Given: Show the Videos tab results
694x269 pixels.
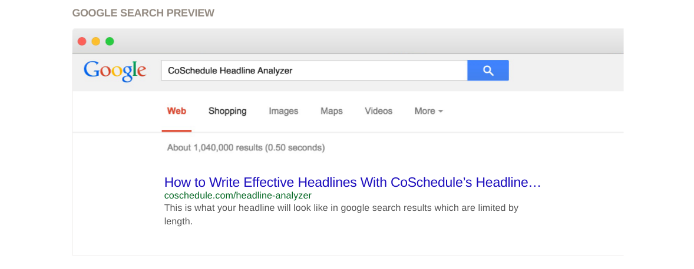Looking at the screenshot, I should pos(378,111).
